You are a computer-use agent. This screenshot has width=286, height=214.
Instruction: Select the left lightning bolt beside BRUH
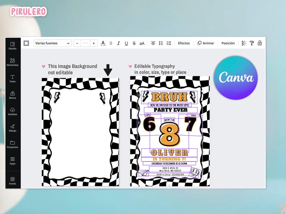pyautogui.click(x=146, y=96)
